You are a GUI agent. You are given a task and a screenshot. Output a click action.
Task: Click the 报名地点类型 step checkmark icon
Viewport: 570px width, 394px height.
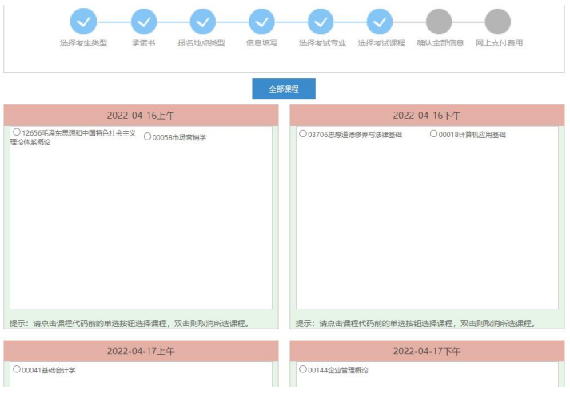pyautogui.click(x=202, y=22)
